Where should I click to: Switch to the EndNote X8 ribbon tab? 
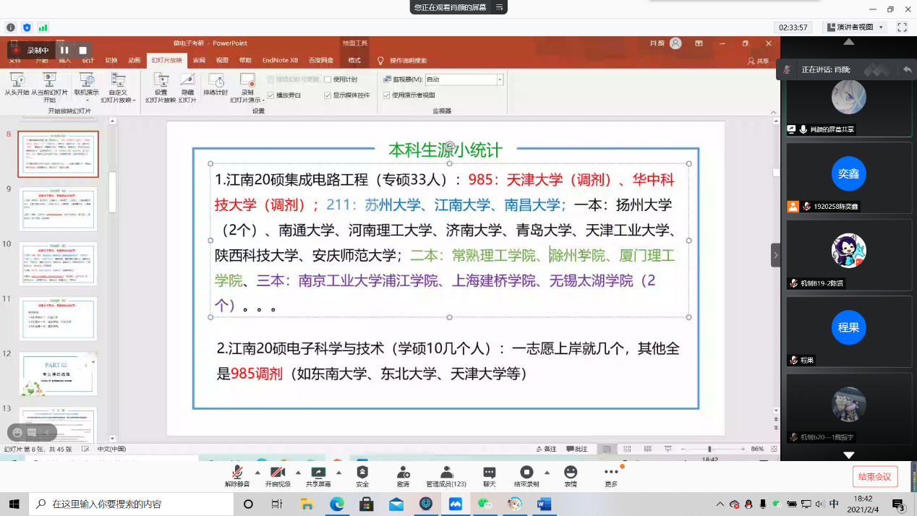pyautogui.click(x=280, y=61)
